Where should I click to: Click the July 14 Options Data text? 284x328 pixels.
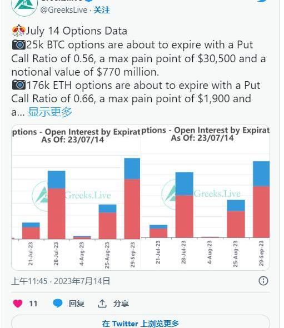(x=76, y=31)
